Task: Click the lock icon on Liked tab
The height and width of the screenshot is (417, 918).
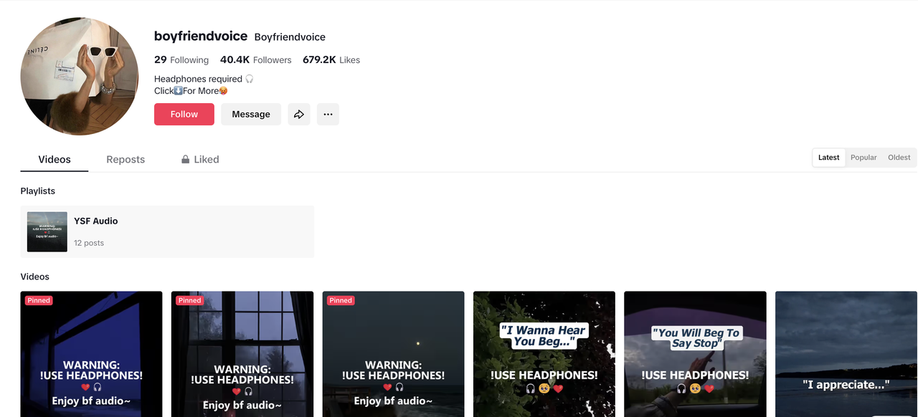Action: [x=186, y=159]
